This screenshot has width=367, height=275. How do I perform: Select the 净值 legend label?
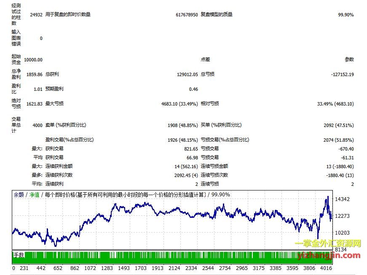pyautogui.click(x=34, y=195)
